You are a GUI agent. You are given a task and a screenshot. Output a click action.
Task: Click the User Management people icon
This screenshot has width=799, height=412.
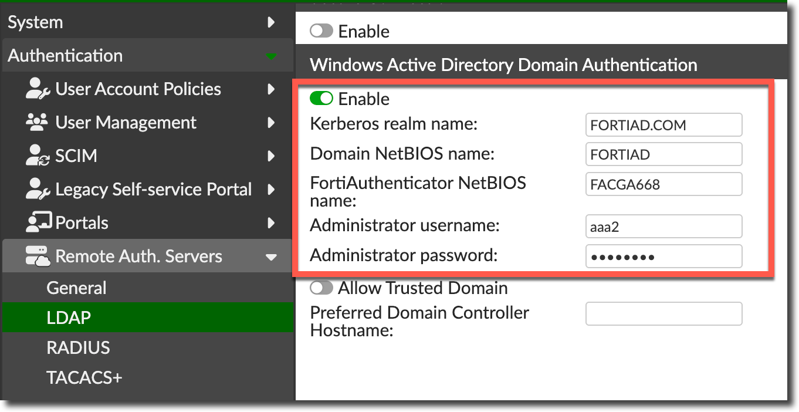coord(38,123)
